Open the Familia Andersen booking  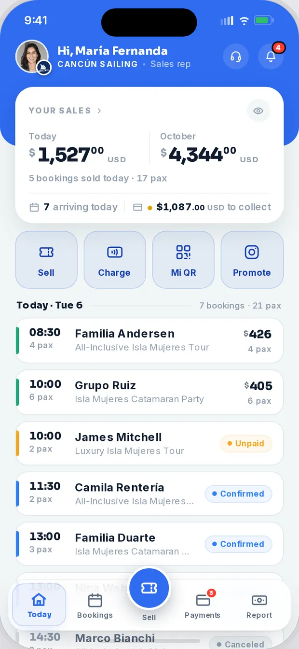coord(149,340)
